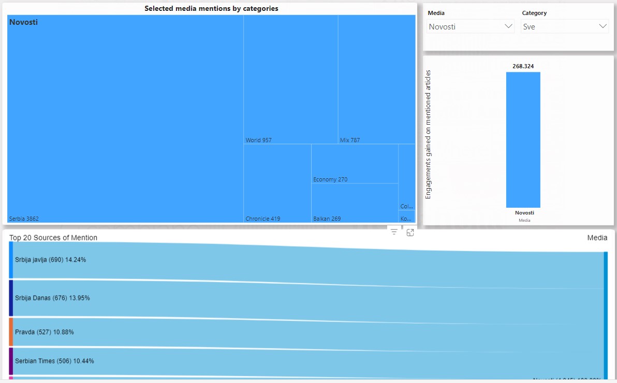Click the 'Media' slicer header label

(436, 13)
